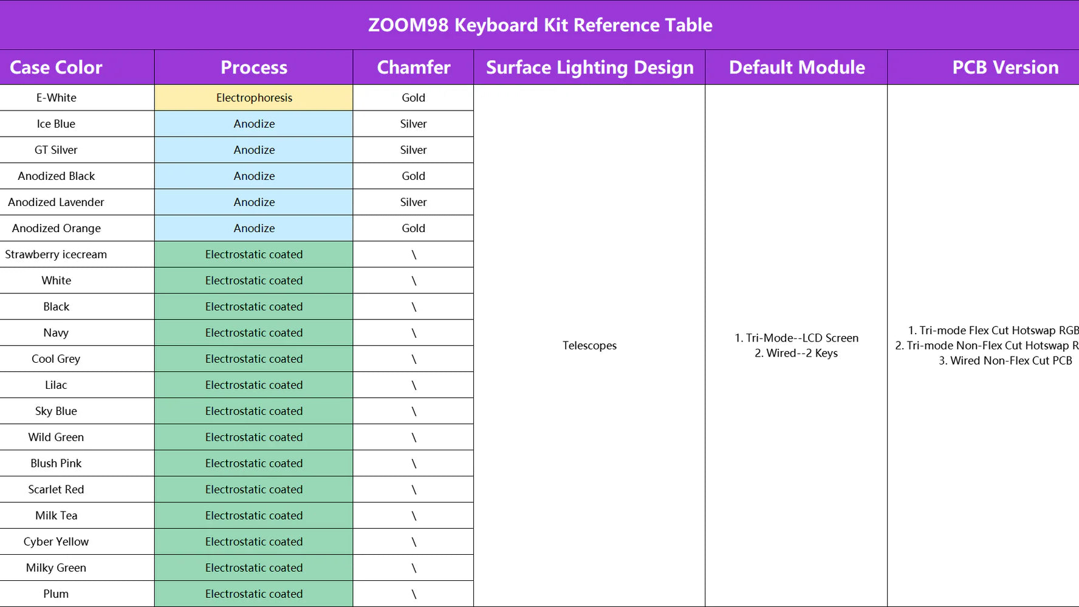
Task: Select the Telescopes cell
Action: [589, 346]
